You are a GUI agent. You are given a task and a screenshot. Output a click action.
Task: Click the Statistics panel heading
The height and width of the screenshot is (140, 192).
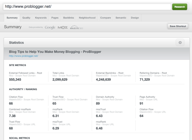(x=16, y=42)
